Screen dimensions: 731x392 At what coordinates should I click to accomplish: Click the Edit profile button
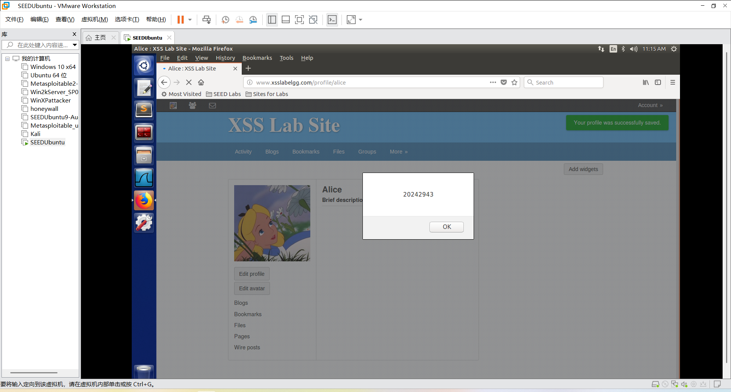point(252,274)
